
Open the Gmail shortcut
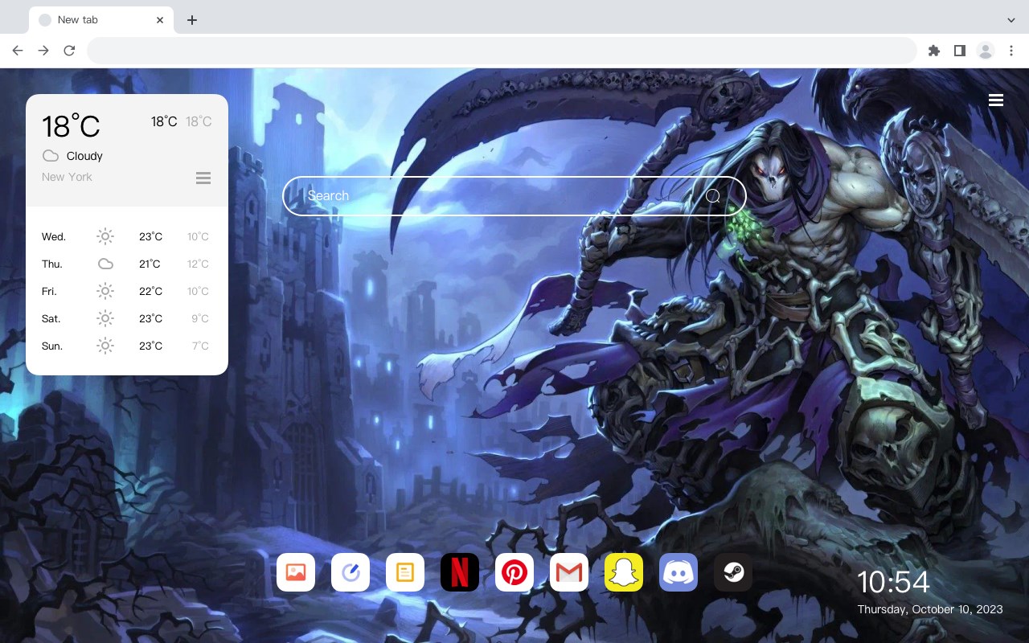click(569, 572)
